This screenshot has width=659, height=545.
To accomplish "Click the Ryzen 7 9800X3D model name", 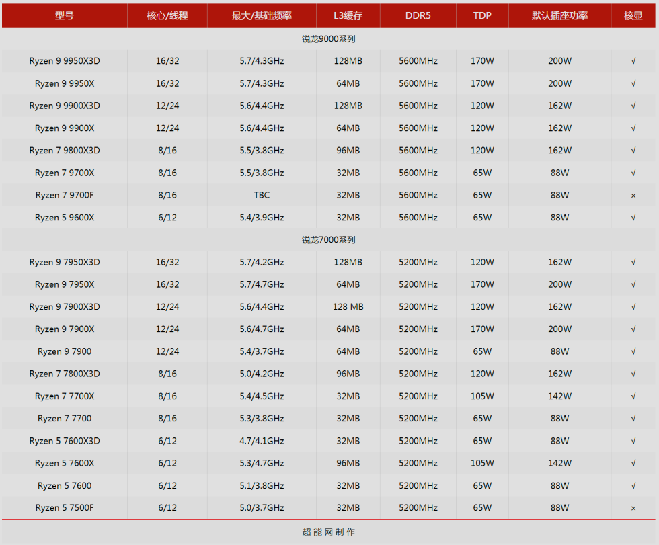I will (65, 151).
